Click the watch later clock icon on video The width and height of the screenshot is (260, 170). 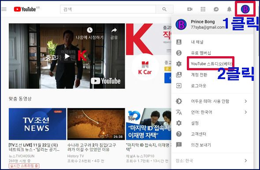point(90,30)
